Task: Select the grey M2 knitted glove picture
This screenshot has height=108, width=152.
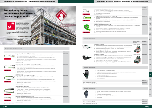Action: point(86,94)
